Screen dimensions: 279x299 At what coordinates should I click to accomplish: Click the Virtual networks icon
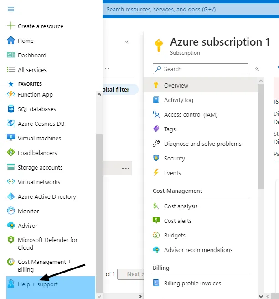click(x=11, y=181)
